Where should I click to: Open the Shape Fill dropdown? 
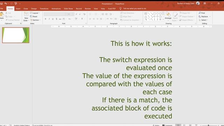[x=185, y=13]
